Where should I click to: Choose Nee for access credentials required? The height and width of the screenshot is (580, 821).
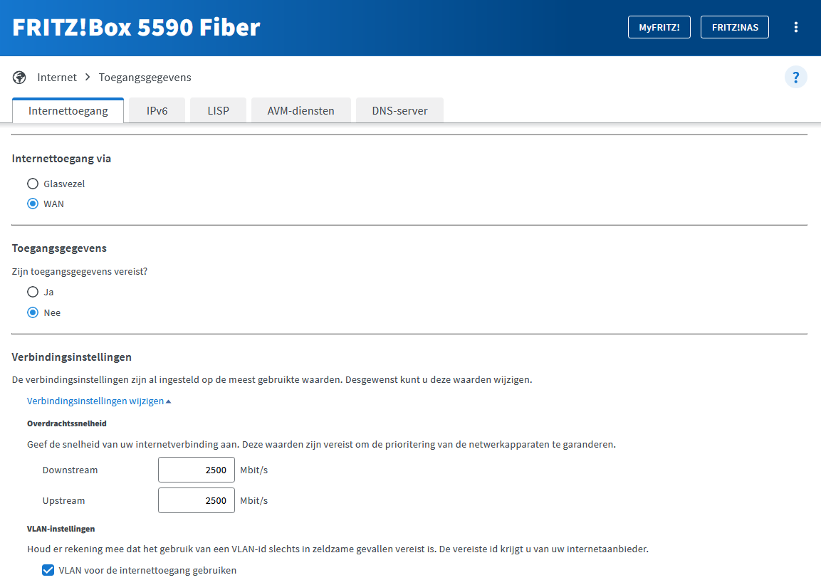click(33, 312)
